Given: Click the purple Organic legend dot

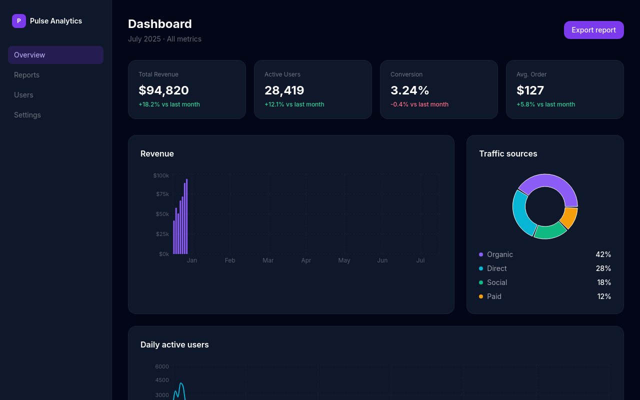Looking at the screenshot, I should (x=481, y=254).
